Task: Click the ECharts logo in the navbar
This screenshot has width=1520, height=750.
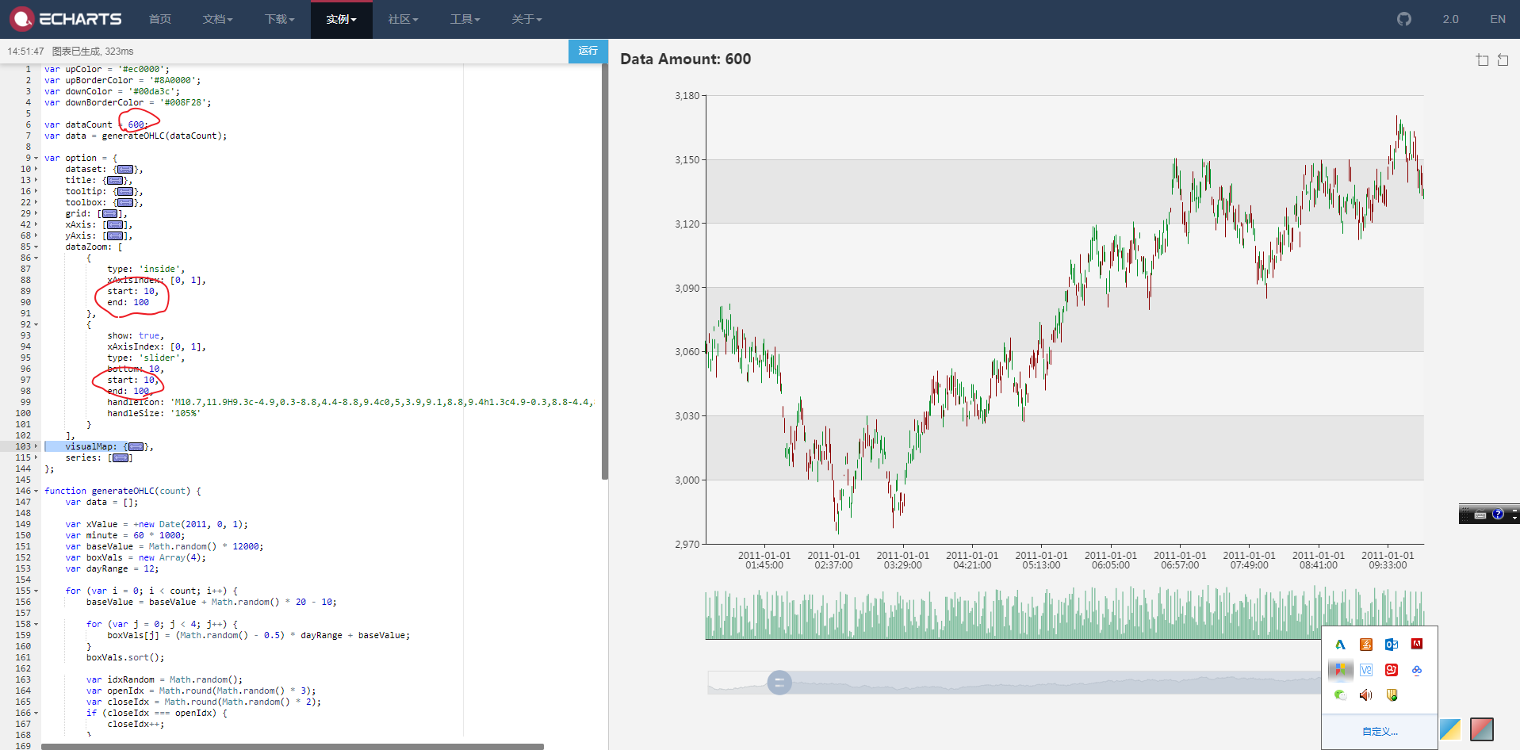Action: point(67,19)
